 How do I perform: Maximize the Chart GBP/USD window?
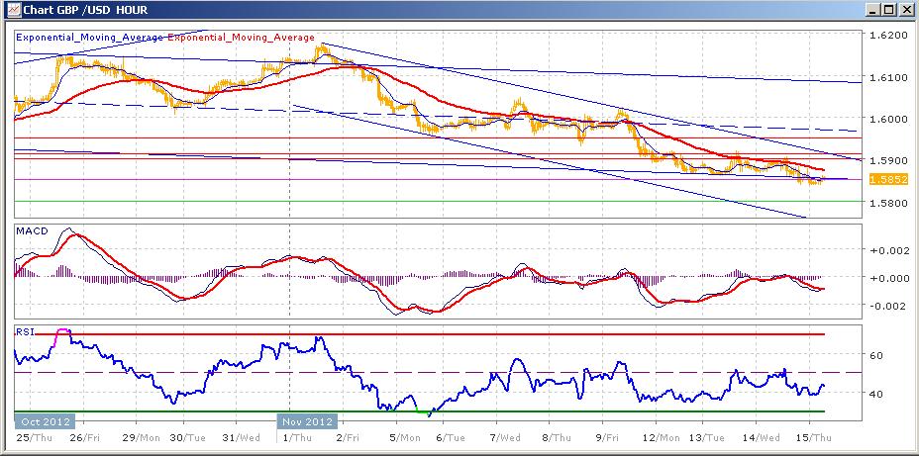pyautogui.click(x=888, y=10)
